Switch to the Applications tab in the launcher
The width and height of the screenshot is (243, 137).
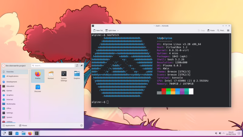click(x=9, y=125)
